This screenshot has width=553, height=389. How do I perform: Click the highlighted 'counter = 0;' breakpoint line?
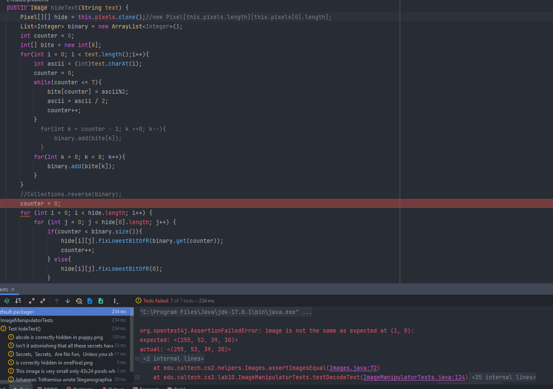[x=41, y=203]
